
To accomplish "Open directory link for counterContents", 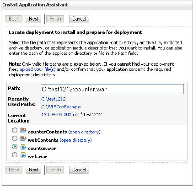I will (84, 132).
